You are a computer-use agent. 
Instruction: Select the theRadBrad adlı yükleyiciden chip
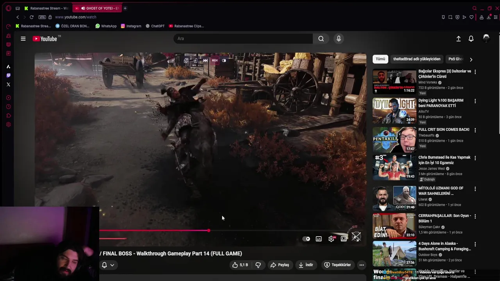[417, 59]
